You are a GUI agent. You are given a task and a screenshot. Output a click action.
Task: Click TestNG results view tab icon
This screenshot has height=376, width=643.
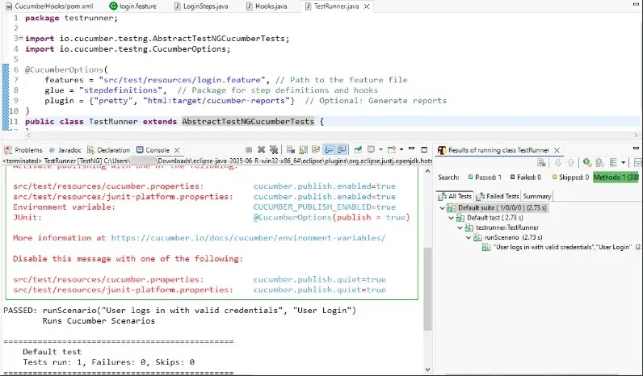[x=442, y=150]
